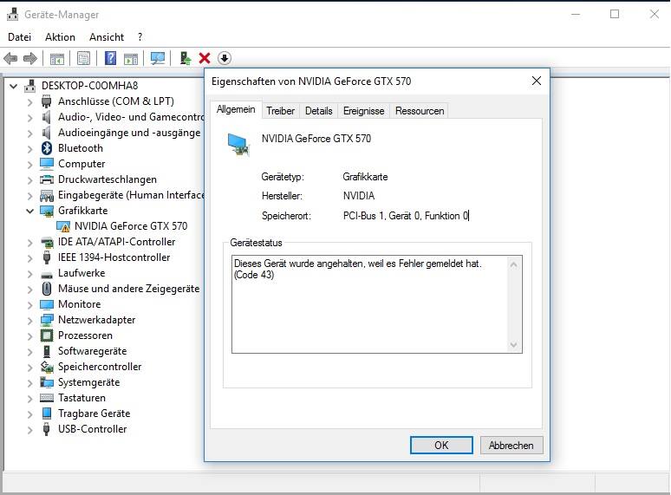Close the Eigenschaften dialog with X
The height and width of the screenshot is (495, 671).
point(537,81)
